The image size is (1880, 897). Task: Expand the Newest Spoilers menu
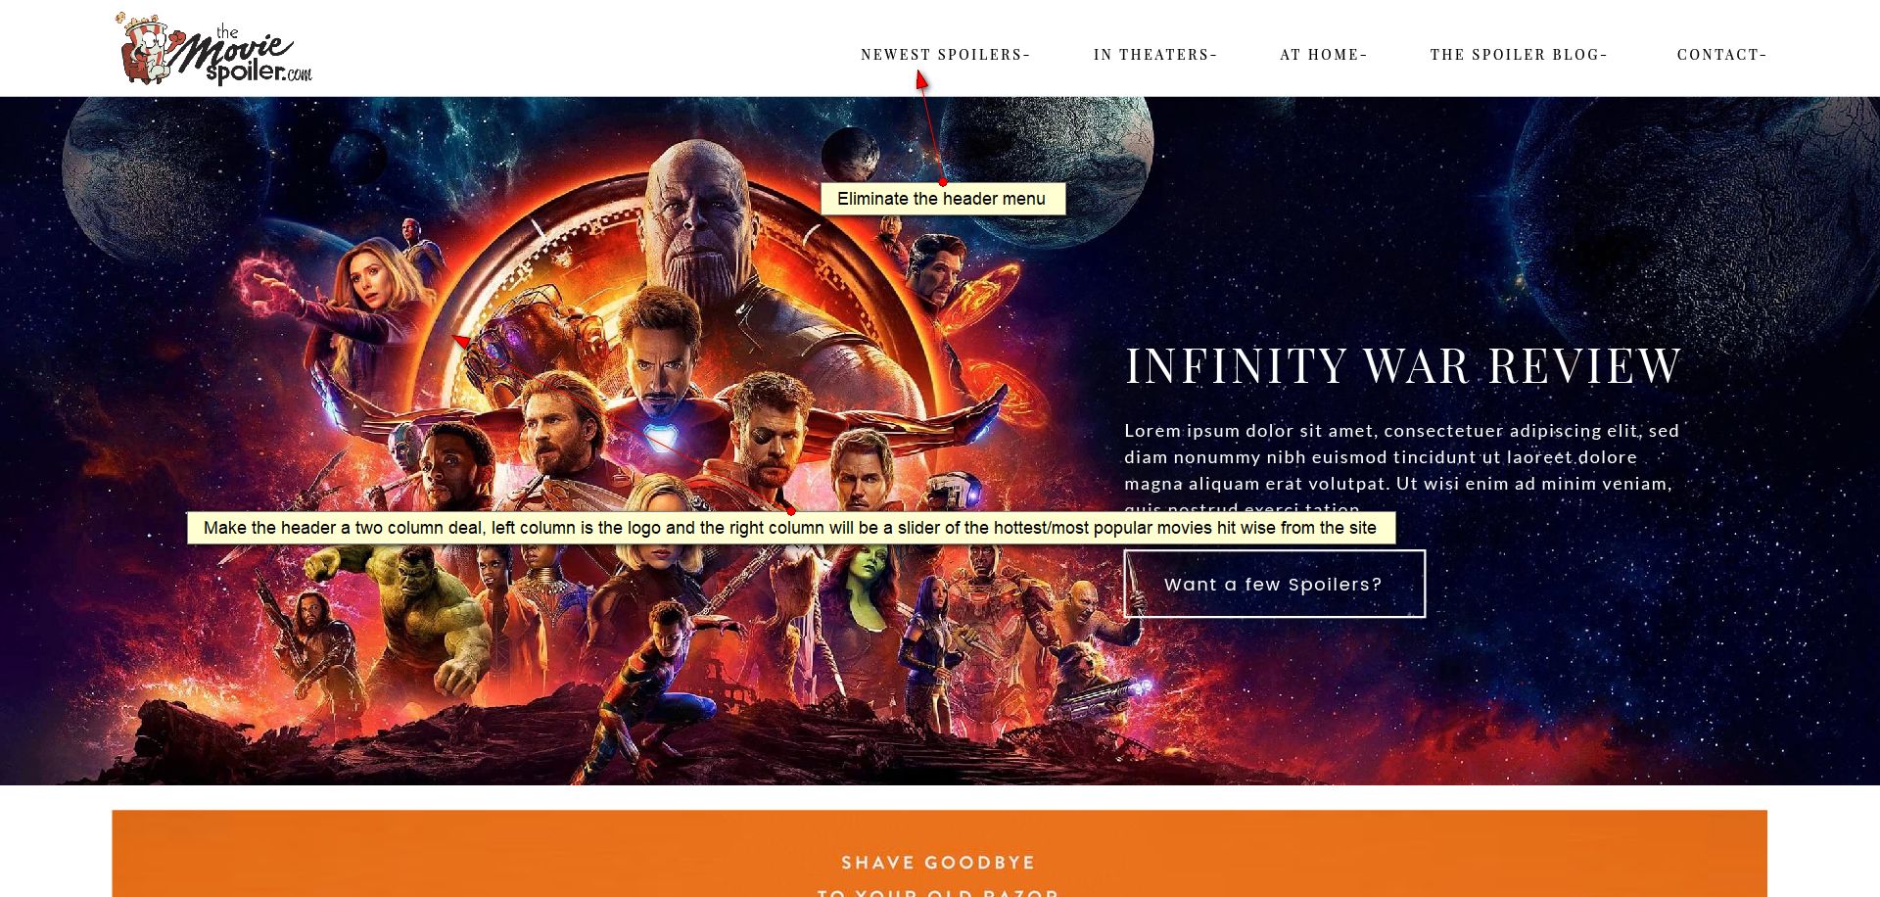coord(945,55)
